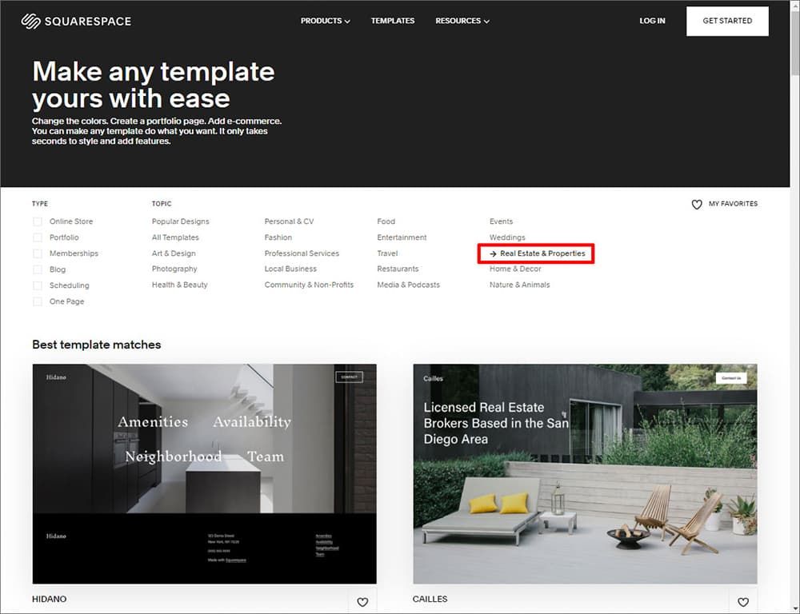The width and height of the screenshot is (800, 614).
Task: Choose the Photography topic
Action: click(174, 269)
